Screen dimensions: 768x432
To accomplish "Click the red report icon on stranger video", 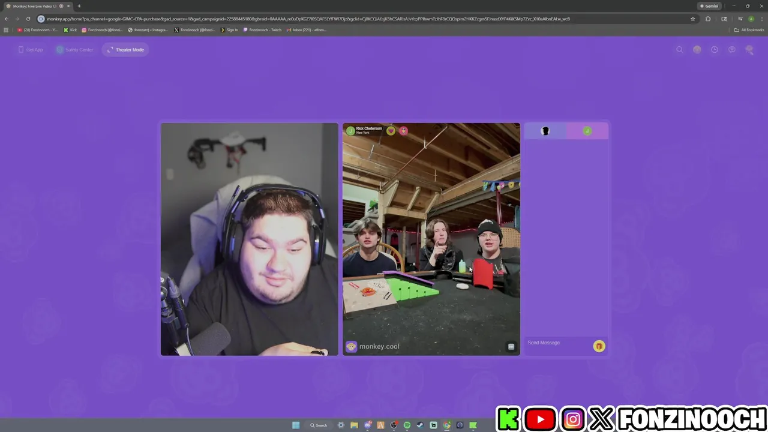I will pyautogui.click(x=403, y=131).
